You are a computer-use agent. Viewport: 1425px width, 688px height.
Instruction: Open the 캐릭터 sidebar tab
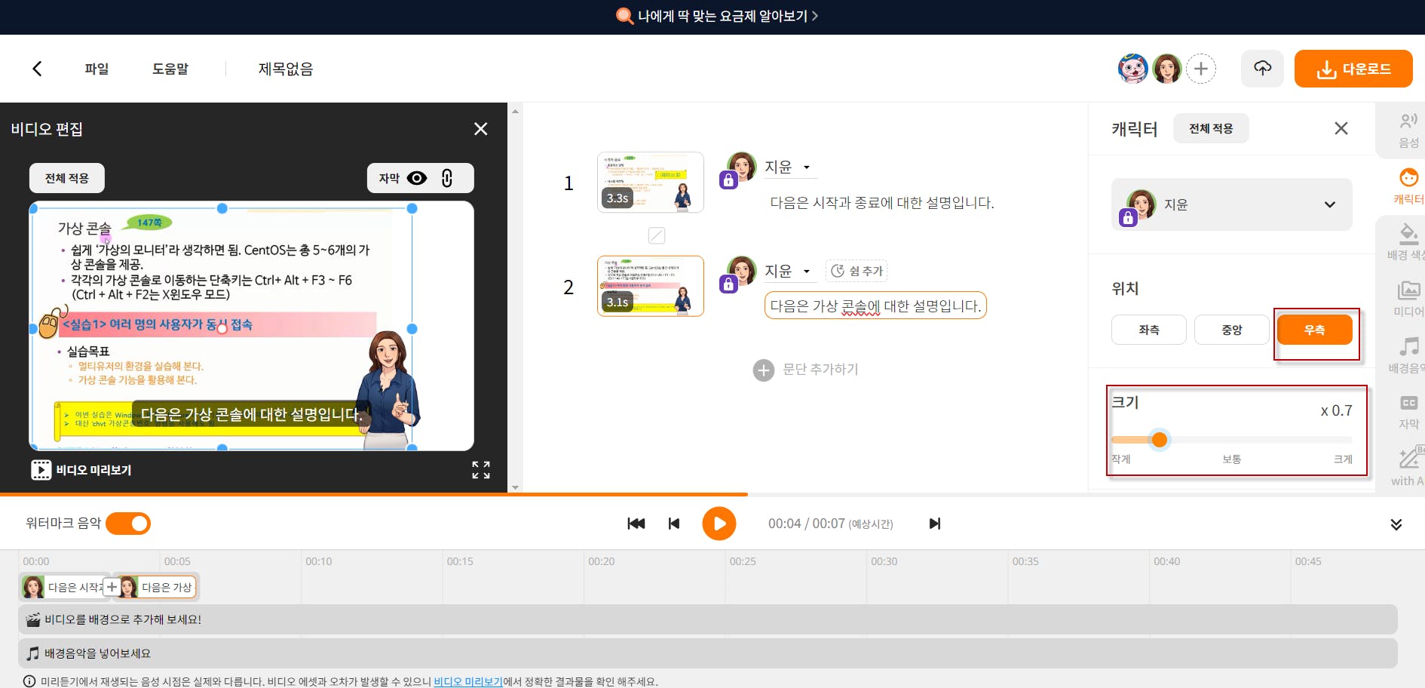click(1408, 186)
